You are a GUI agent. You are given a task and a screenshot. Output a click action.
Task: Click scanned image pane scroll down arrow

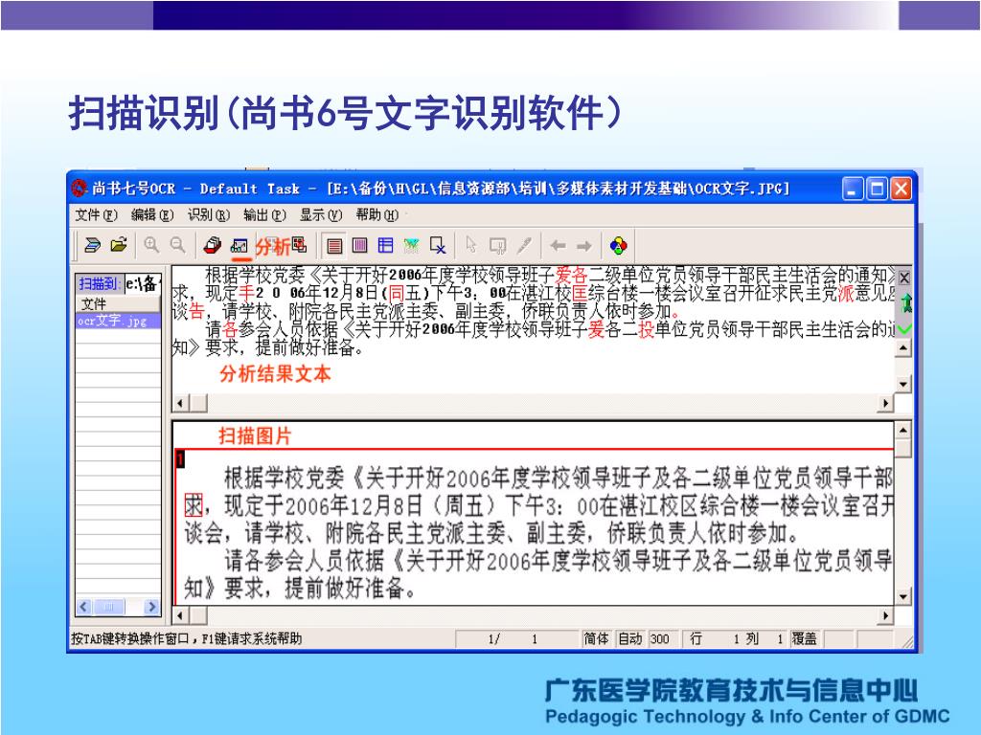click(x=902, y=596)
